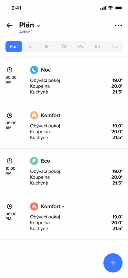Select the Pon day tab
This screenshot has width=128, height=278.
[x=14, y=47]
